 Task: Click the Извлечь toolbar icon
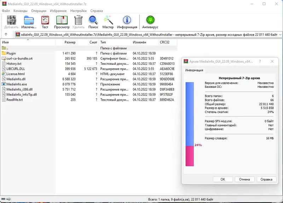tap(29, 20)
